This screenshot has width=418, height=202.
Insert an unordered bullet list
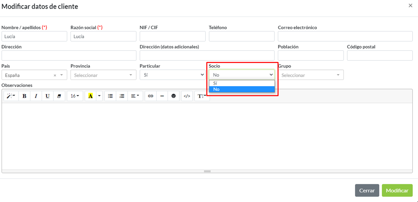pos(110,96)
